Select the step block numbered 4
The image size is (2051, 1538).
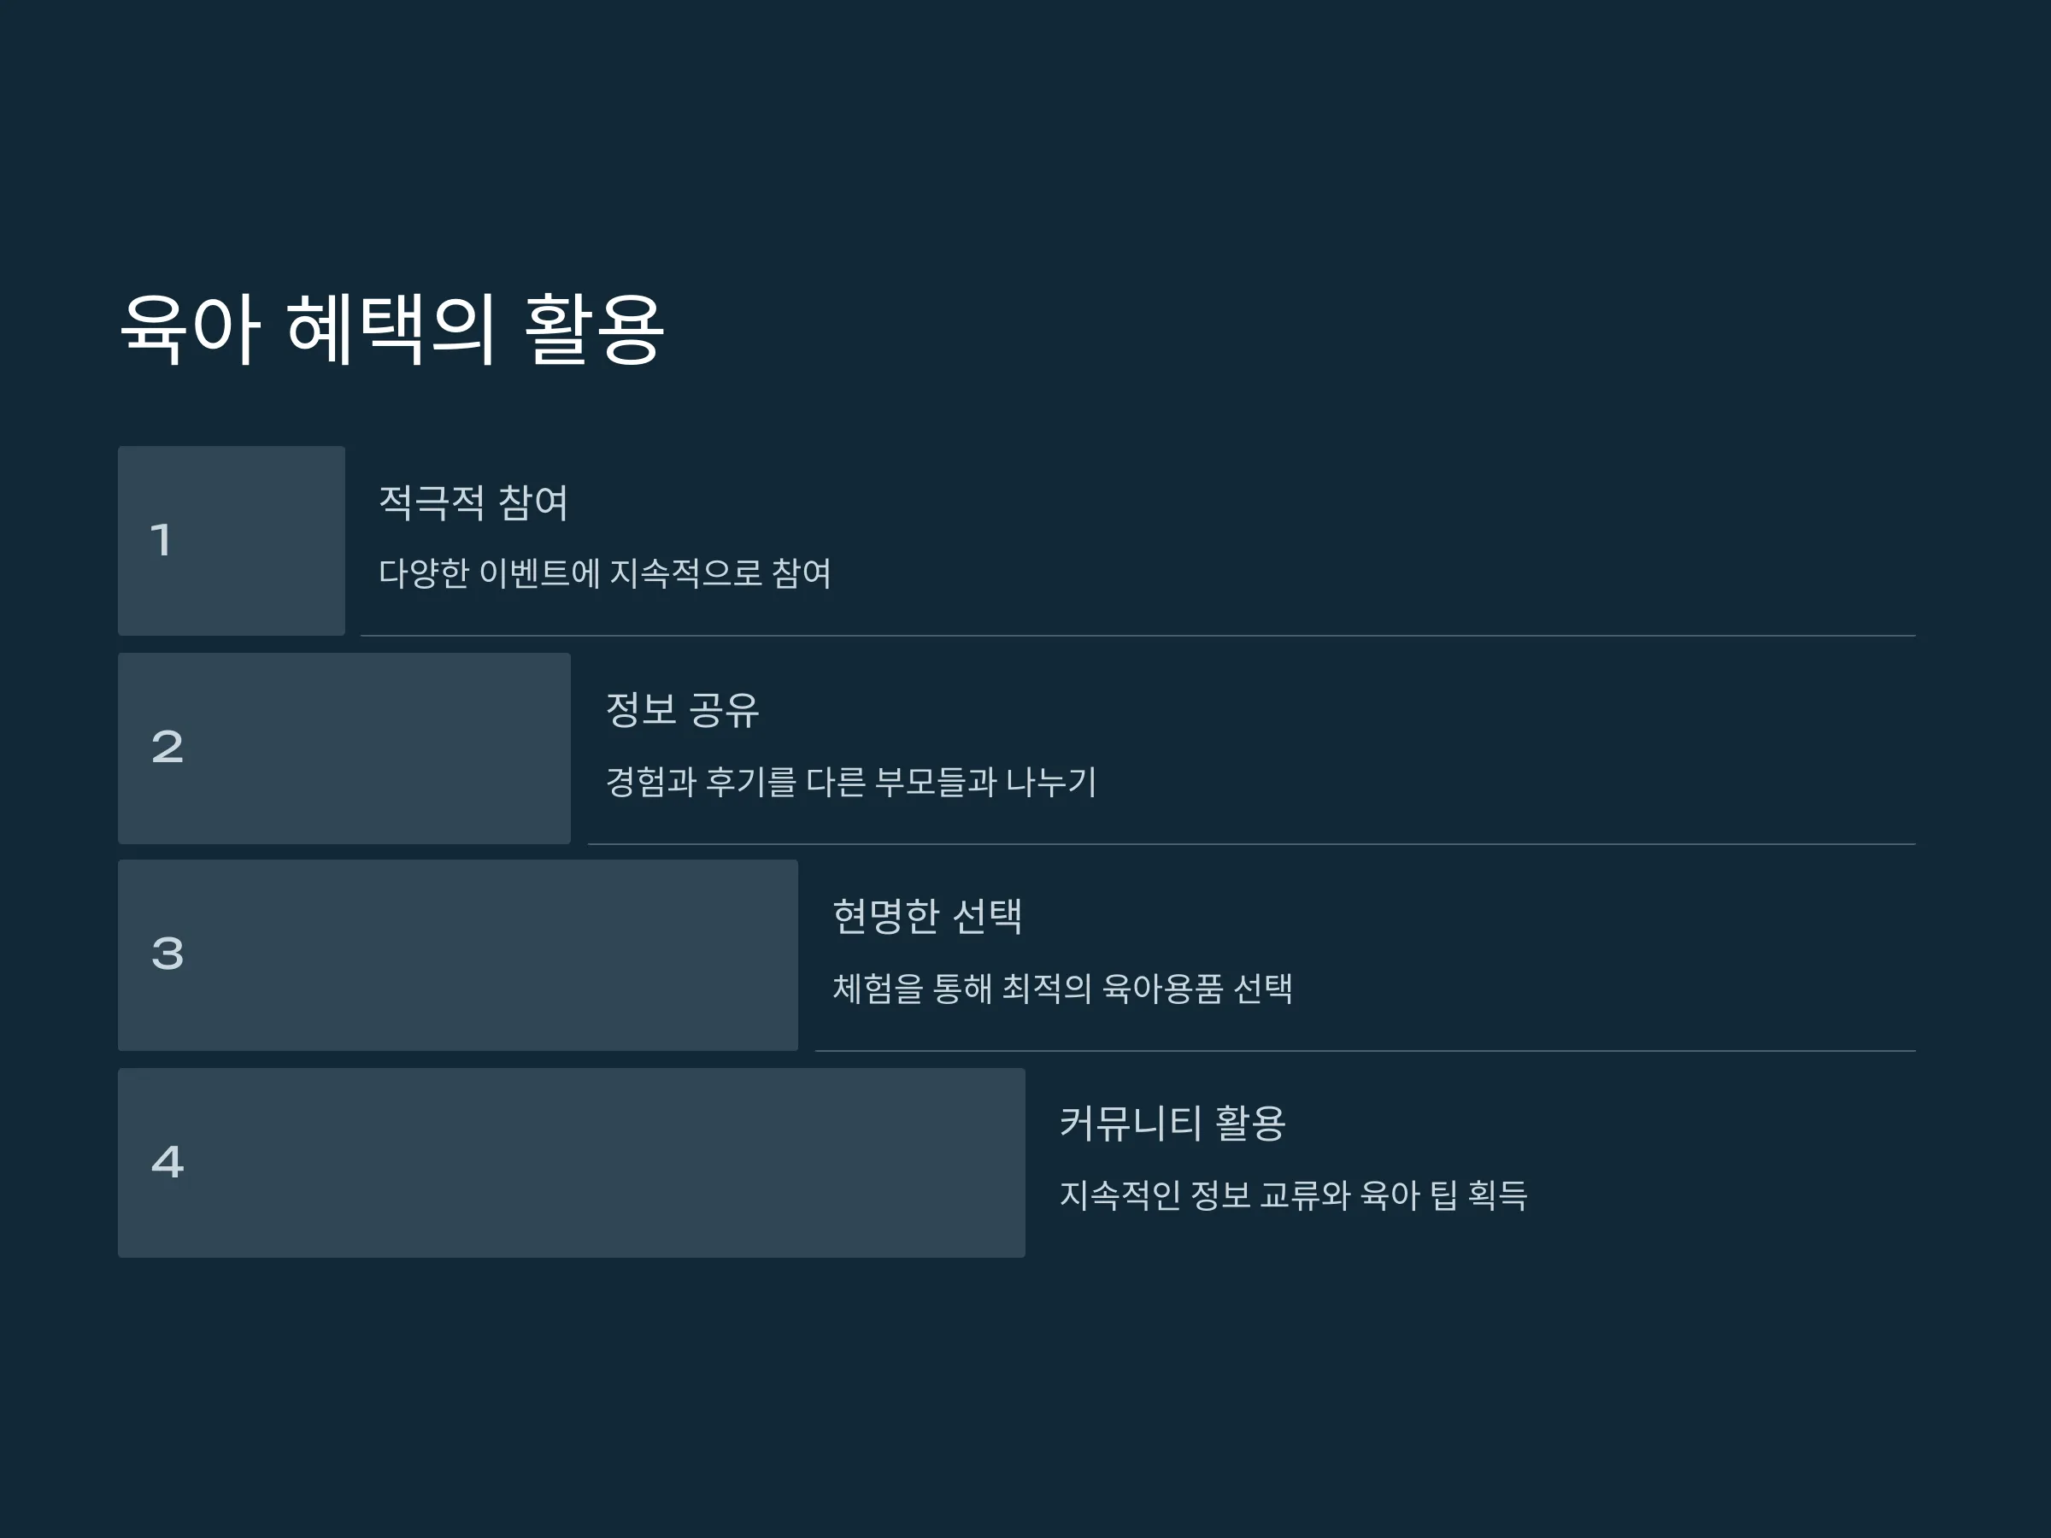point(571,1163)
